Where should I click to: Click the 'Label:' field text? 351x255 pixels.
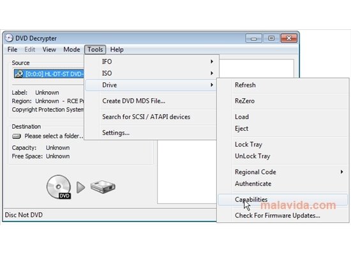20,92
